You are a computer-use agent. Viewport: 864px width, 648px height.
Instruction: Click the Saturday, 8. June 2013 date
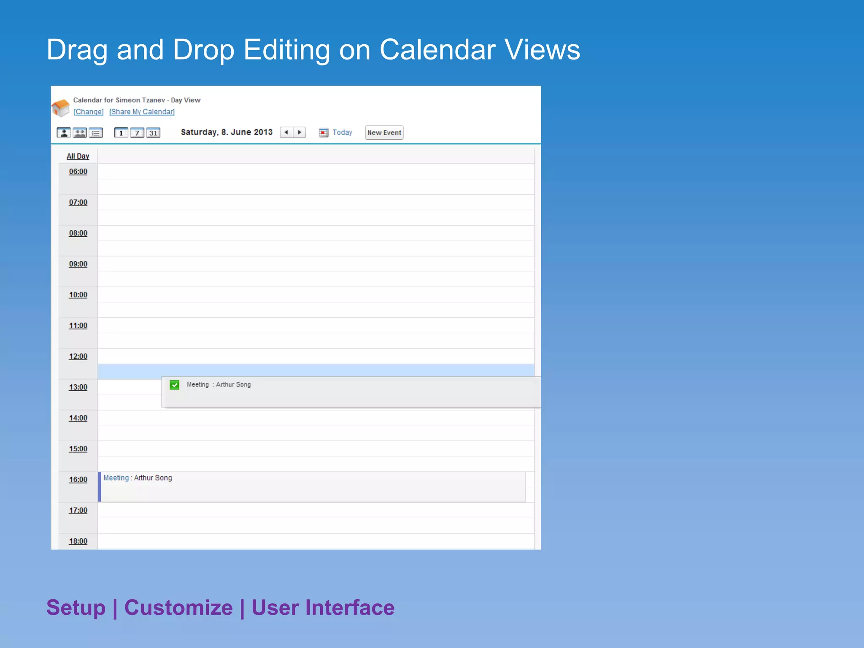[x=227, y=132]
